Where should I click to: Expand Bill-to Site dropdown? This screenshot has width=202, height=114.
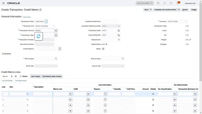pyautogui.click(x=56, y=66)
